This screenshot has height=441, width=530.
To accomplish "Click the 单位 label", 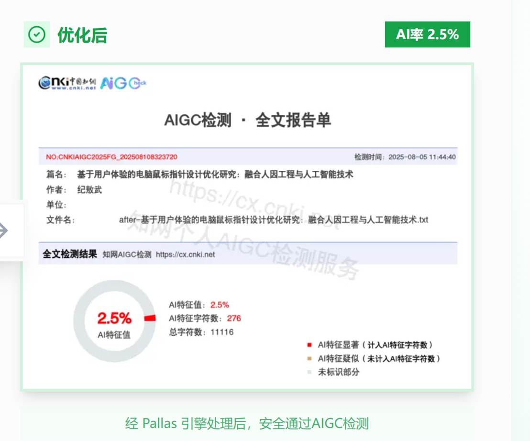I will coord(56,205).
